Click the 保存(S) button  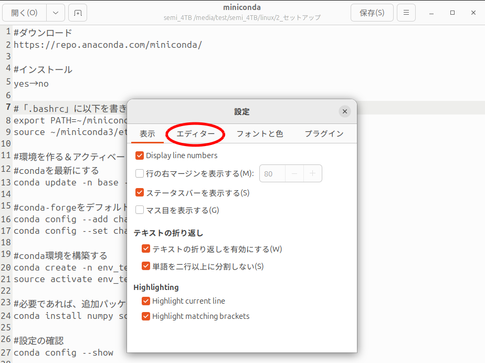372,13
